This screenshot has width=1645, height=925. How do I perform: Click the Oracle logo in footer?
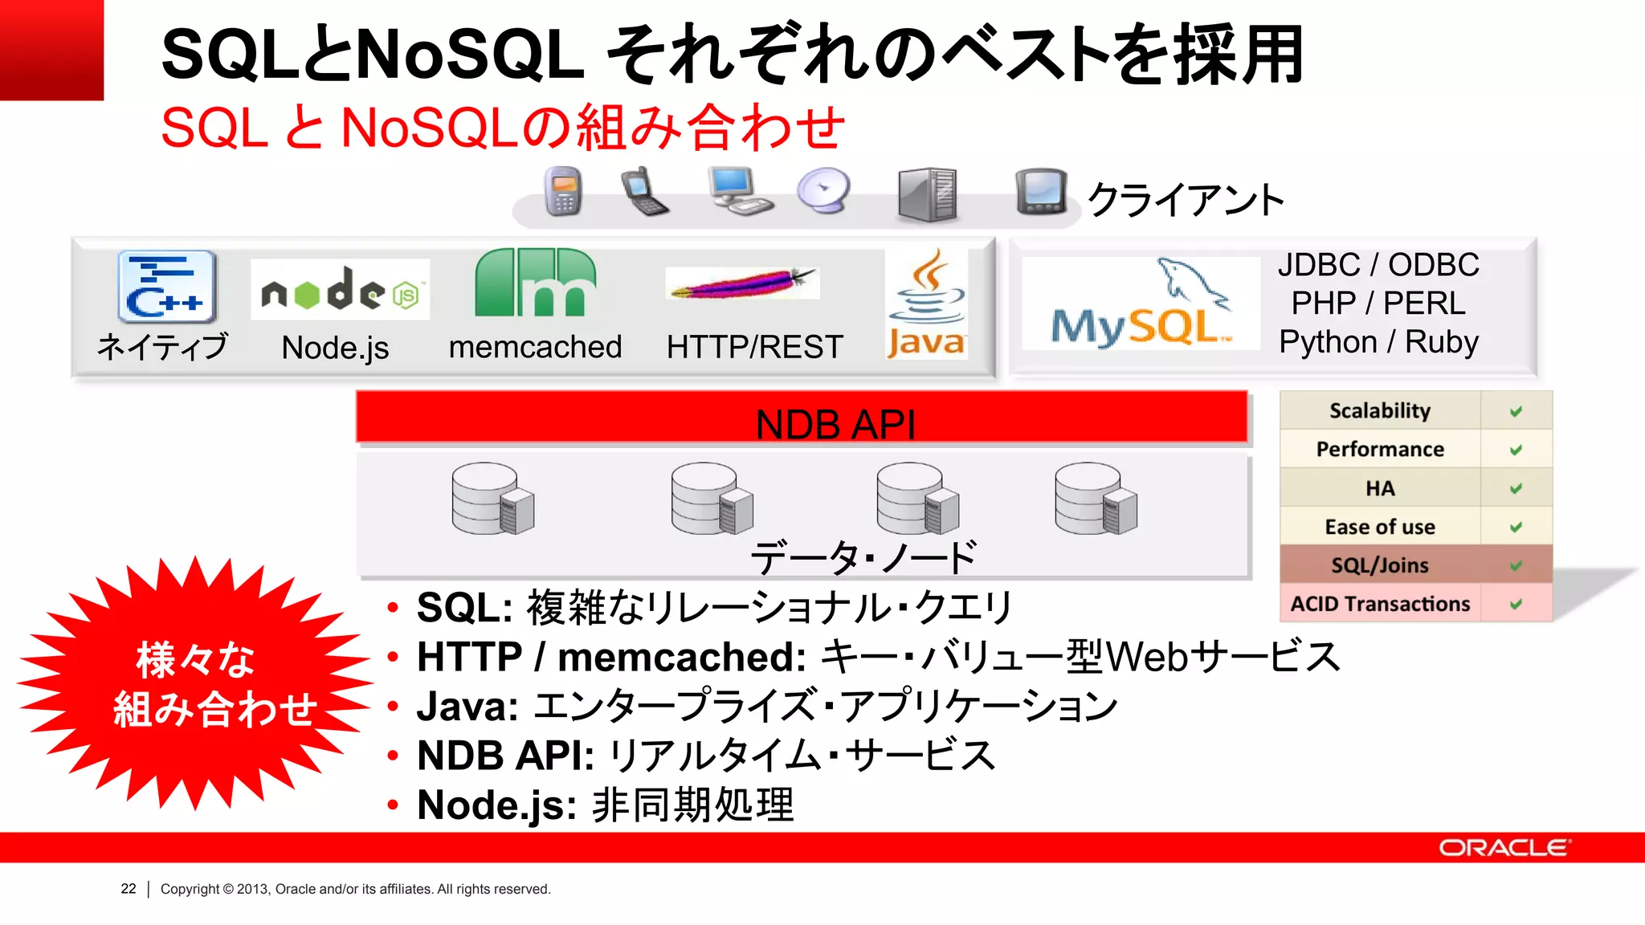pyautogui.click(x=1504, y=848)
